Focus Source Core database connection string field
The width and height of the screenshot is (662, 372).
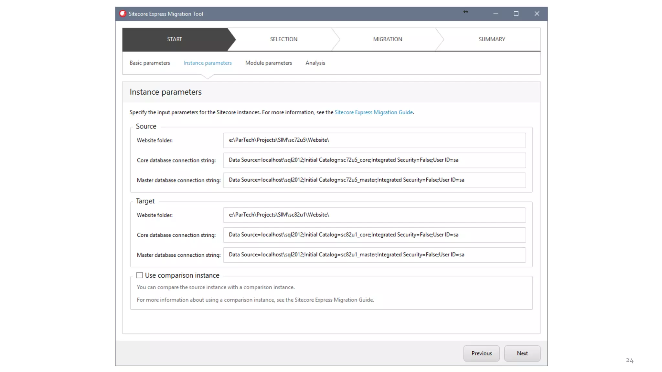point(374,160)
